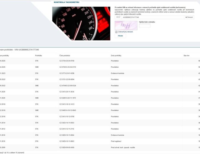200x154 pixels.
Task: Click the refresh captcha icon
Action: tap(116, 32)
